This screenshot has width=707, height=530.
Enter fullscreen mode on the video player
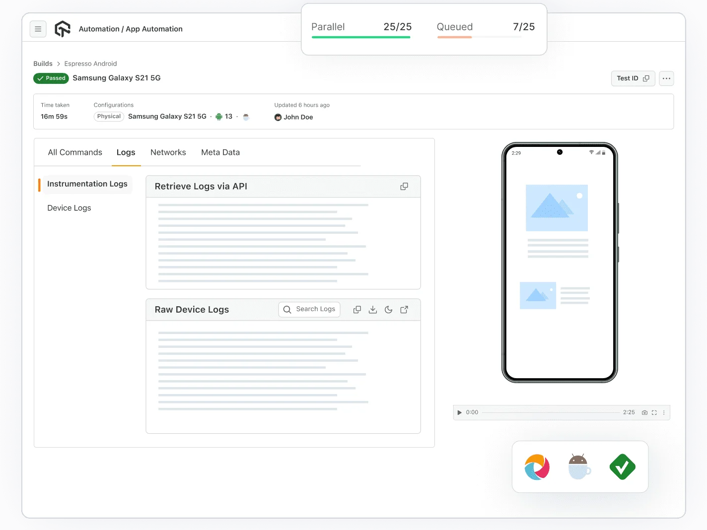pyautogui.click(x=654, y=412)
